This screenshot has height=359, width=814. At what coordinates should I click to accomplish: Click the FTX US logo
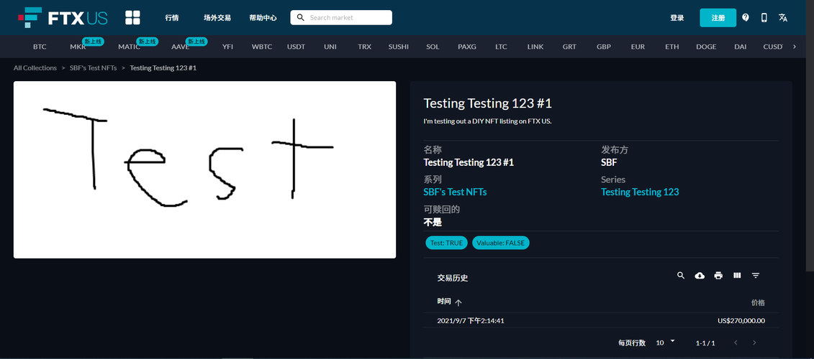pyautogui.click(x=63, y=18)
